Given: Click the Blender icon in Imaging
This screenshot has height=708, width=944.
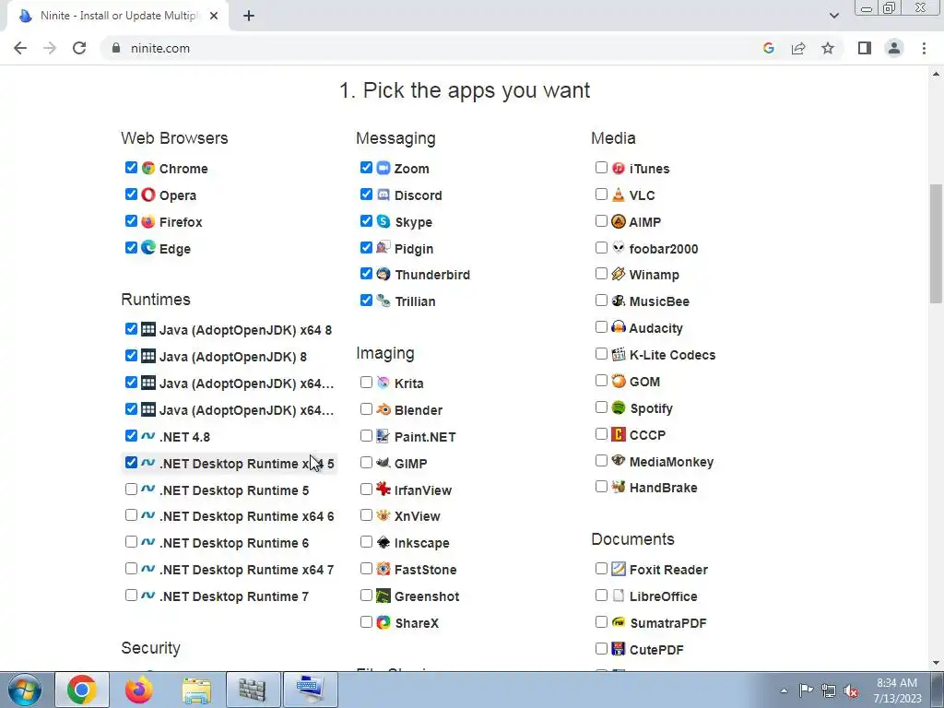Looking at the screenshot, I should point(383,409).
